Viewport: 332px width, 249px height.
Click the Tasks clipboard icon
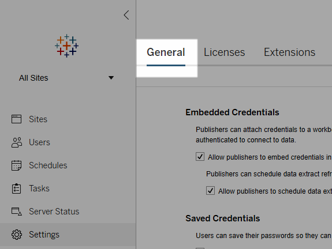click(x=16, y=188)
